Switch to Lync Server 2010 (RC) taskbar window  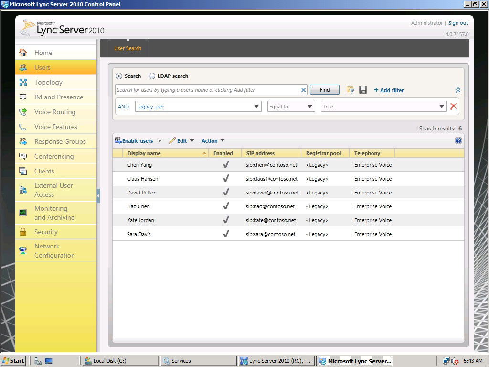coord(276,361)
